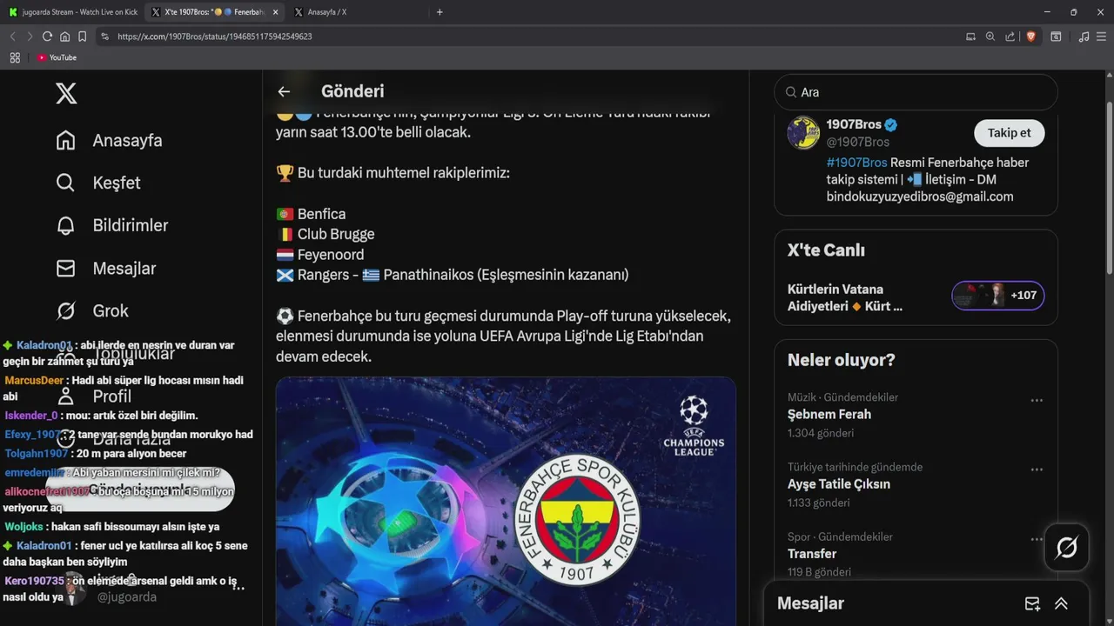Viewport: 1114px width, 626px height.
Task: Click the browser home button
Action: coord(64,37)
